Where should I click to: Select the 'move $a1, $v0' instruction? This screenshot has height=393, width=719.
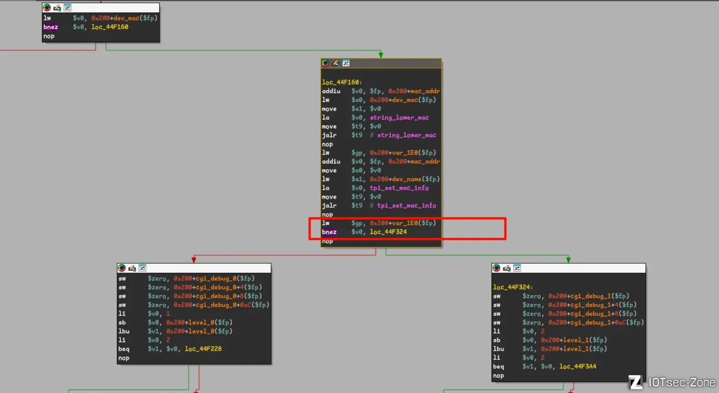pos(351,108)
